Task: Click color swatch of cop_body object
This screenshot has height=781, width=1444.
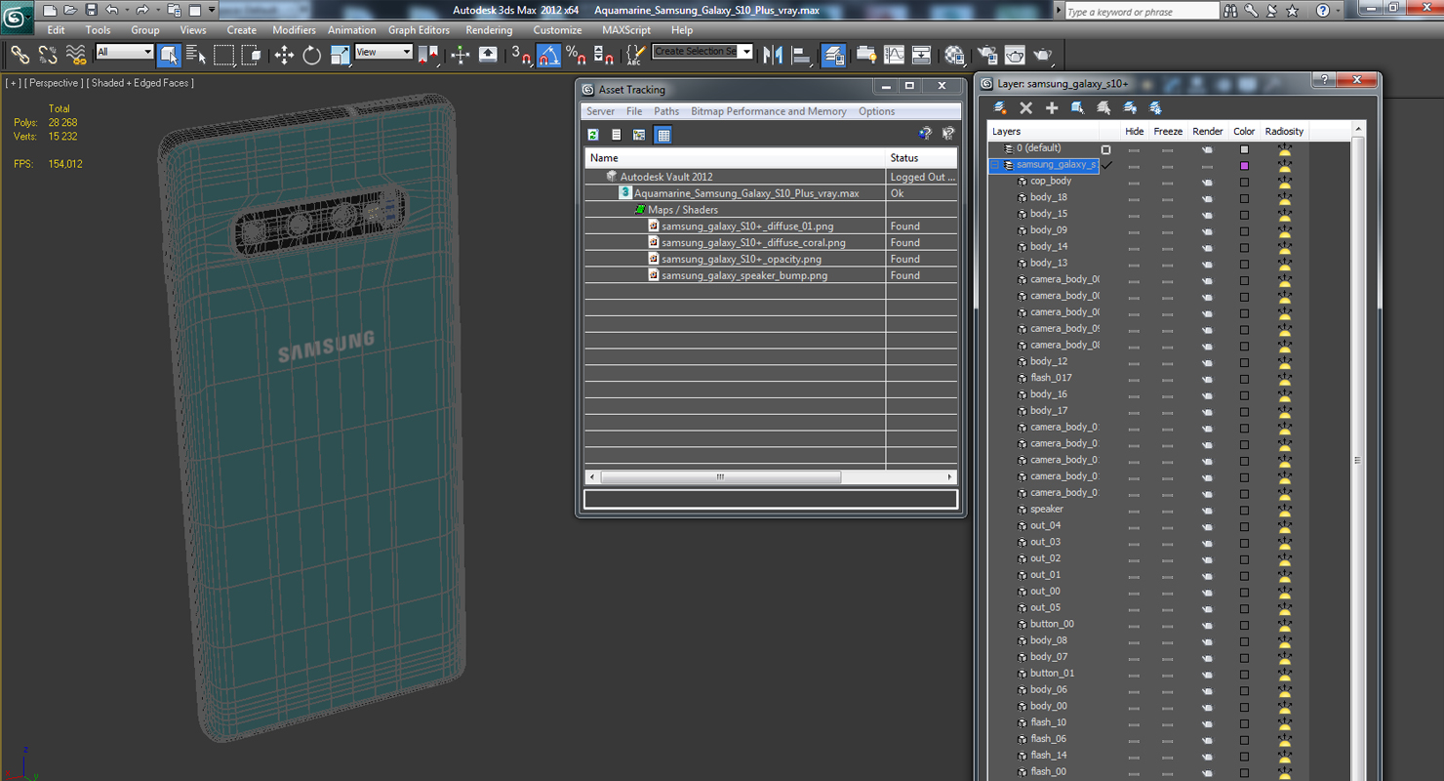Action: click(x=1244, y=182)
